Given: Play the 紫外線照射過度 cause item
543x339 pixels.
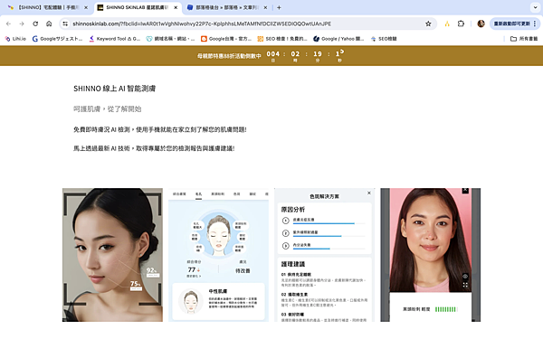Looking at the screenshot, I should (286, 233).
